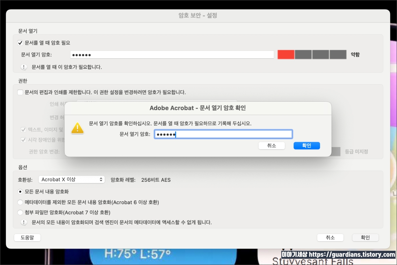
Task: Click the yellow warning triangle icon
Action: pyautogui.click(x=78, y=128)
